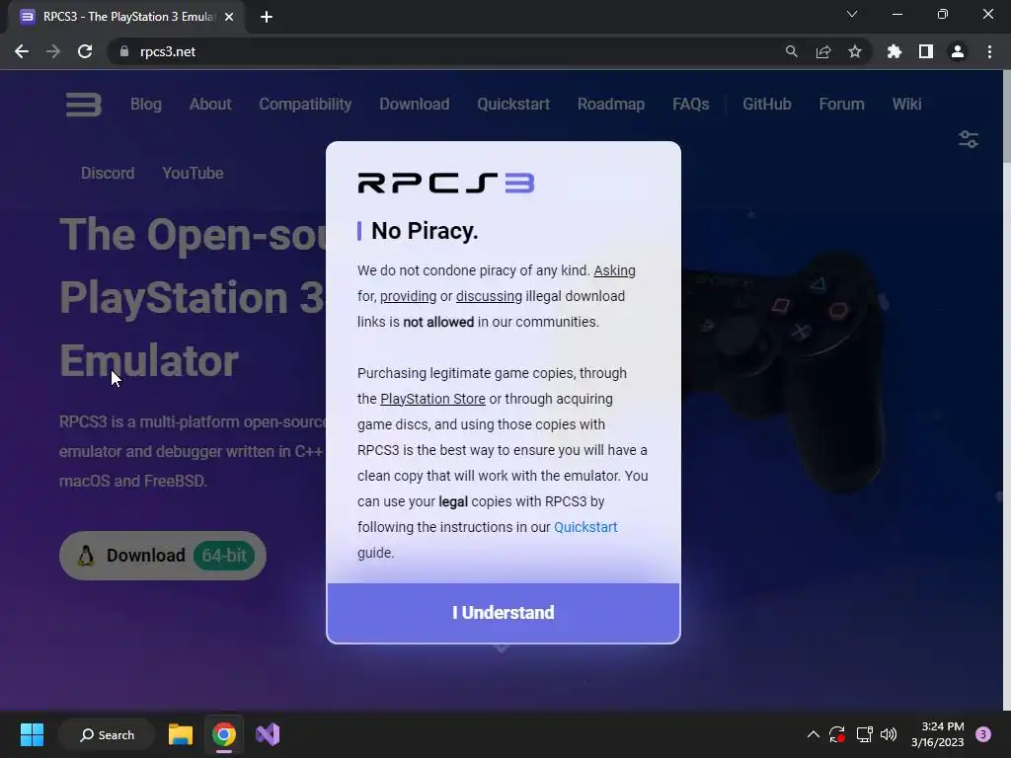Click the share page icon

[x=823, y=51]
